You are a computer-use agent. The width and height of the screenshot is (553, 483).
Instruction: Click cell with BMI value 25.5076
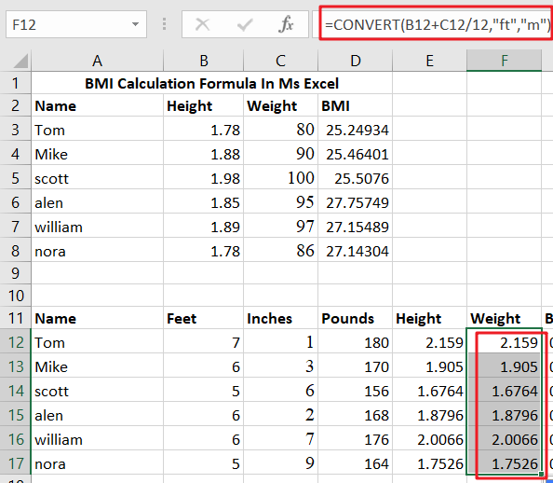coord(355,178)
